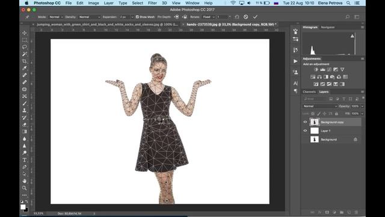Show the hidden Background layer
The image size is (385, 217).
click(305, 139)
